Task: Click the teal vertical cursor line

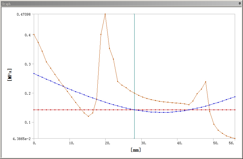Action: click(134, 76)
